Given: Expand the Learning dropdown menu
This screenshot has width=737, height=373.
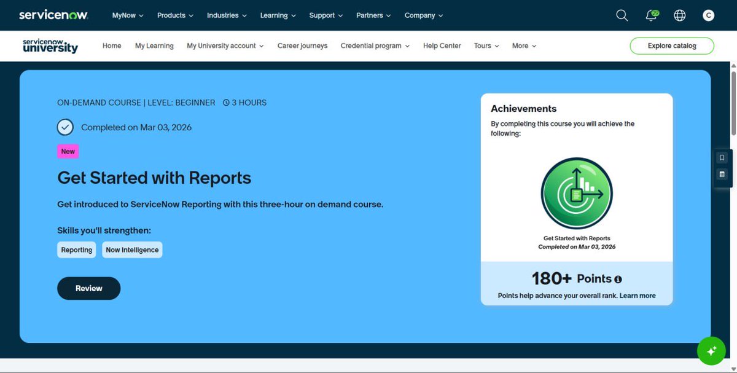Looking at the screenshot, I should (x=278, y=15).
